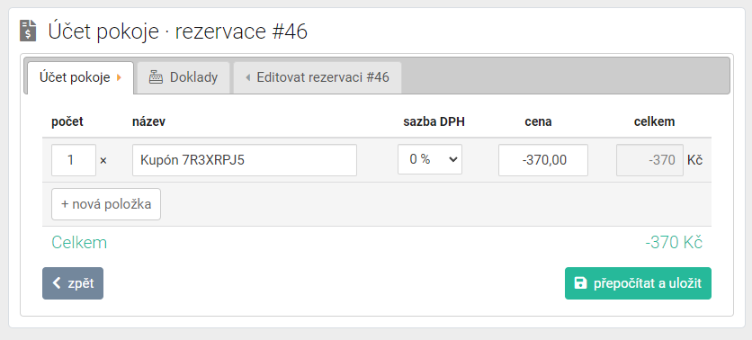The height and width of the screenshot is (340, 752).
Task: Click přepočítat a uložit button
Action: click(x=638, y=283)
